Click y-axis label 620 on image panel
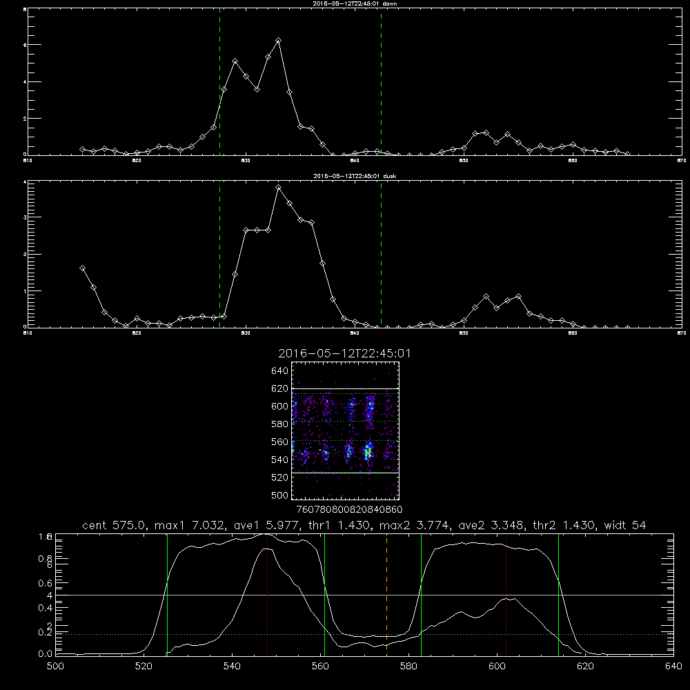 point(279,388)
